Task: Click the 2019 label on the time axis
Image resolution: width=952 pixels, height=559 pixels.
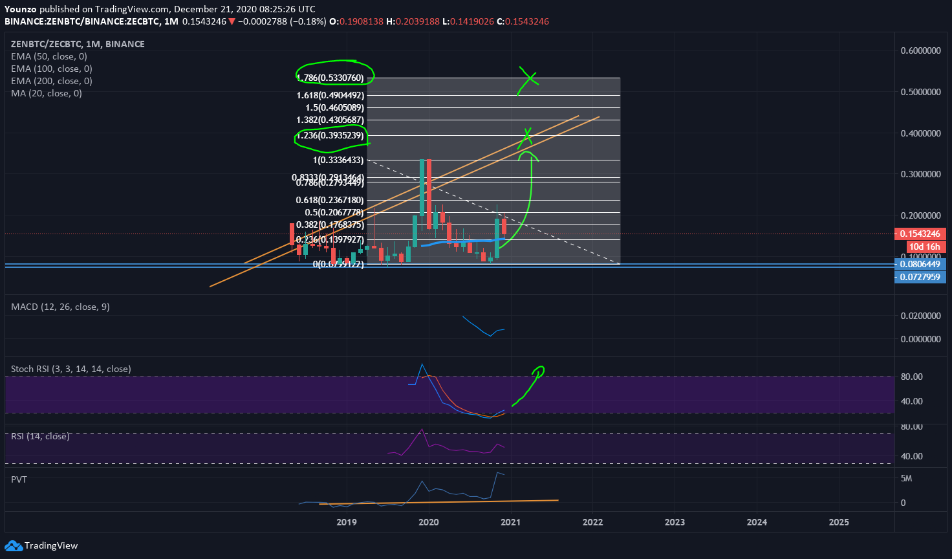Action: [347, 522]
